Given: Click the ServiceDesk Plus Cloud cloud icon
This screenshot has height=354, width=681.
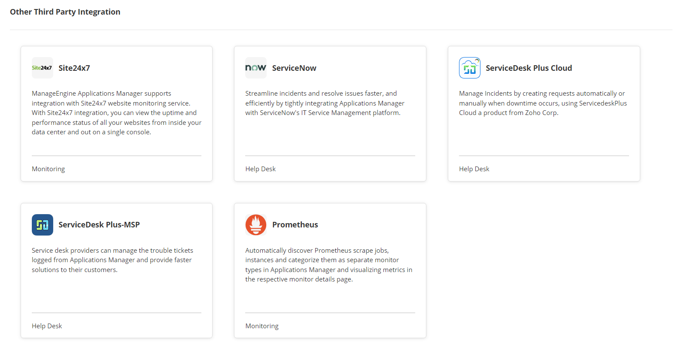Looking at the screenshot, I should point(469,67).
